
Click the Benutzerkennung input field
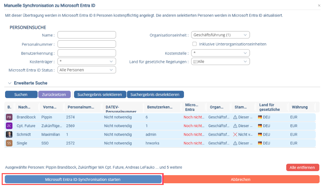click(87, 53)
